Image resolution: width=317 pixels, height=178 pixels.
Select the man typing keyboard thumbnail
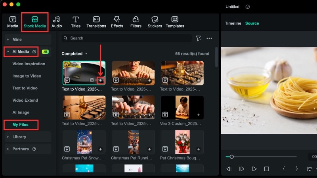tap(133, 73)
